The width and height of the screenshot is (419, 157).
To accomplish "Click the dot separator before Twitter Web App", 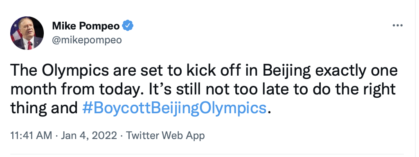I will point(122,136).
